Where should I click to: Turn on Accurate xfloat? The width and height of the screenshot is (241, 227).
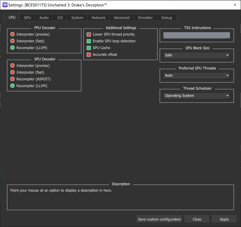click(102, 54)
